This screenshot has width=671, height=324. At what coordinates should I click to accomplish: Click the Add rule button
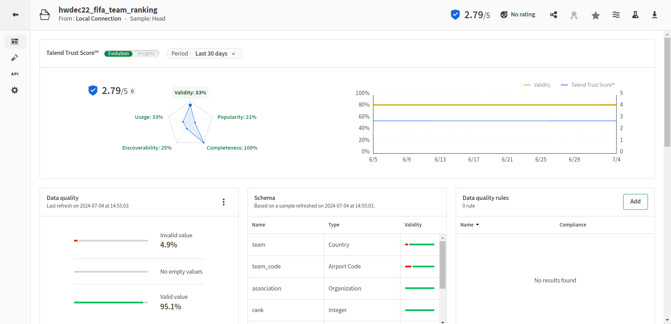635,202
